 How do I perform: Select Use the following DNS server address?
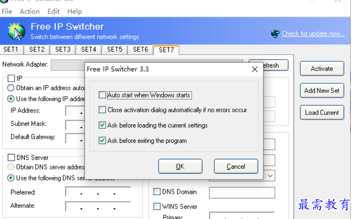[11, 178]
